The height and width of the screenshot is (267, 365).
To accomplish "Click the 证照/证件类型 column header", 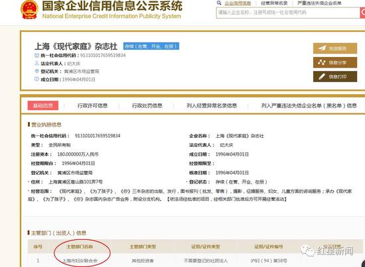I will tap(206, 246).
